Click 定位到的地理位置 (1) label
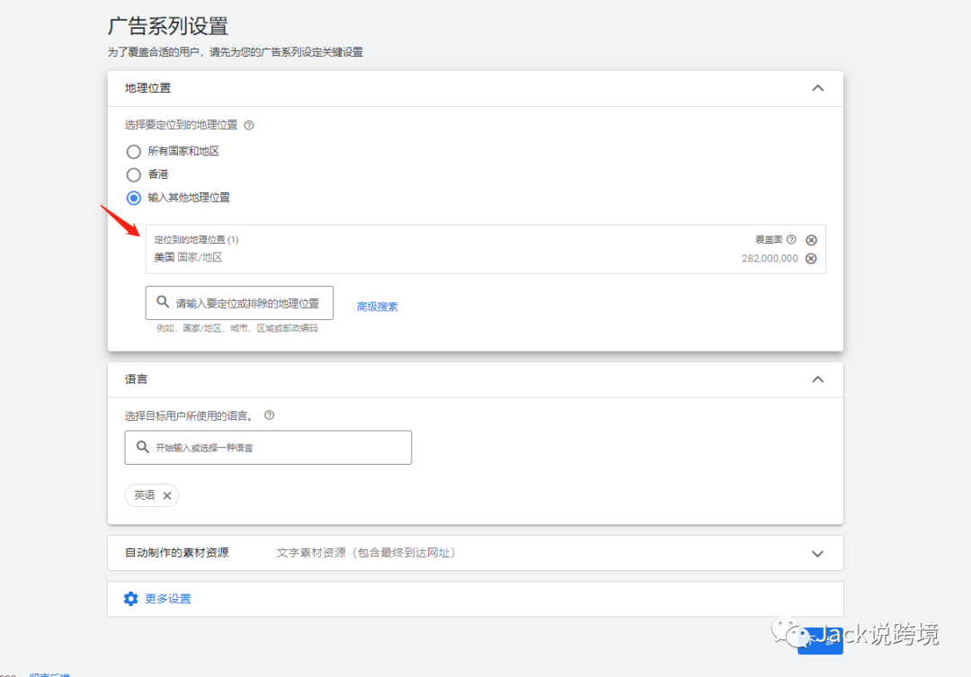The height and width of the screenshot is (677, 971). 196,240
